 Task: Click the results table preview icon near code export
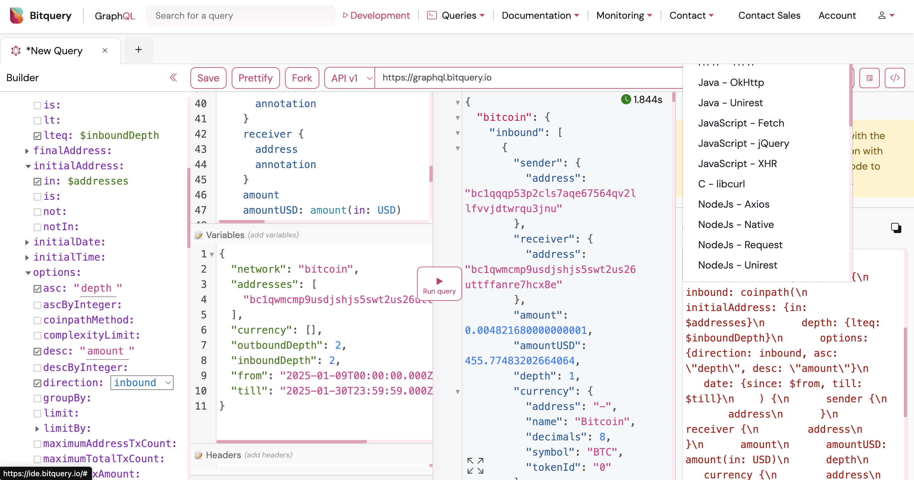[x=870, y=78]
